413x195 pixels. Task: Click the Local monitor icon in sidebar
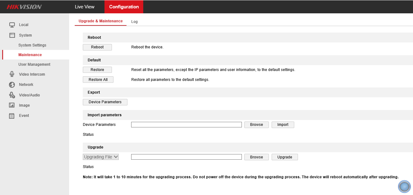tap(12, 25)
